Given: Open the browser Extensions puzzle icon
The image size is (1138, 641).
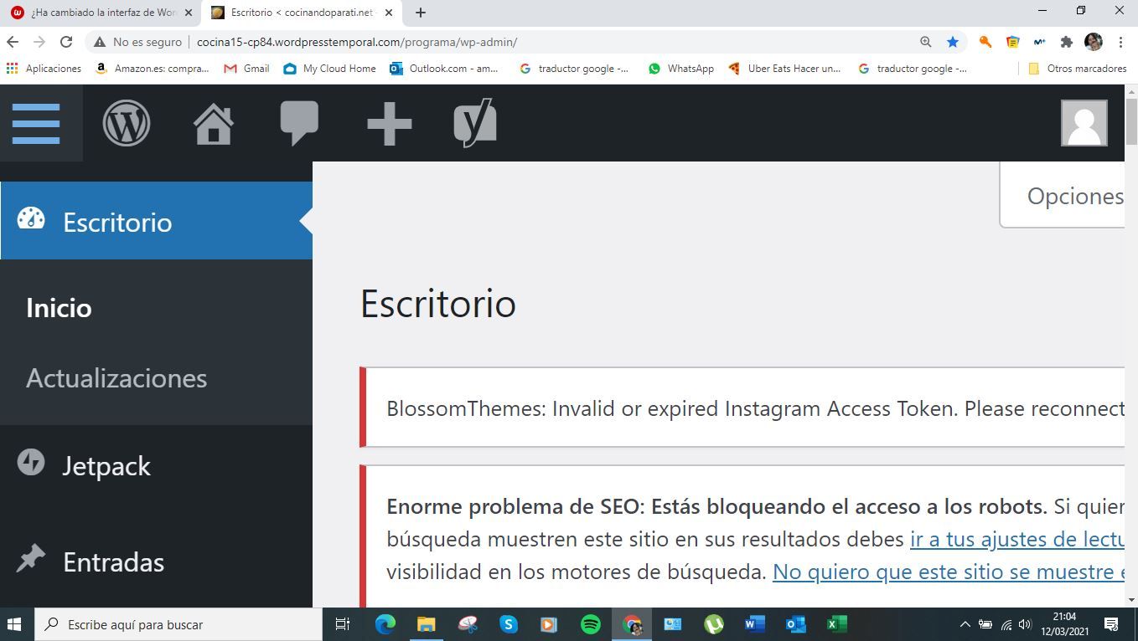Looking at the screenshot, I should [x=1066, y=42].
